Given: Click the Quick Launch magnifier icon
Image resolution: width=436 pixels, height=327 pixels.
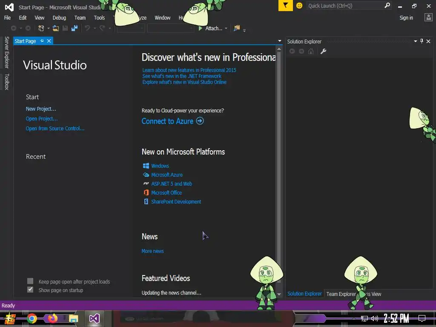Looking at the screenshot, I should coord(387,6).
